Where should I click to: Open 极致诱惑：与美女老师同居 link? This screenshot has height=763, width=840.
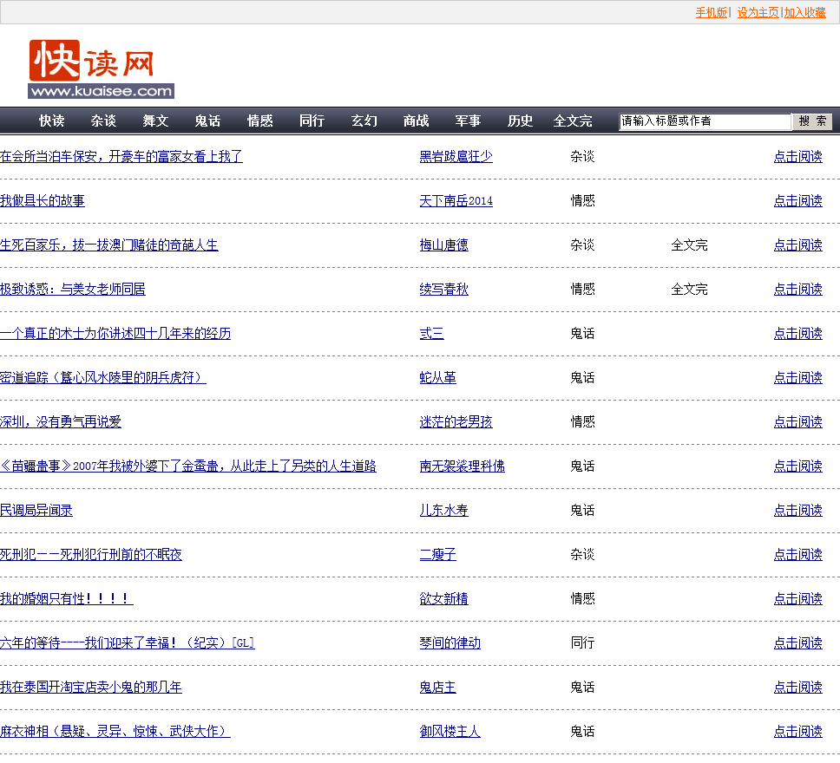pyautogui.click(x=73, y=289)
